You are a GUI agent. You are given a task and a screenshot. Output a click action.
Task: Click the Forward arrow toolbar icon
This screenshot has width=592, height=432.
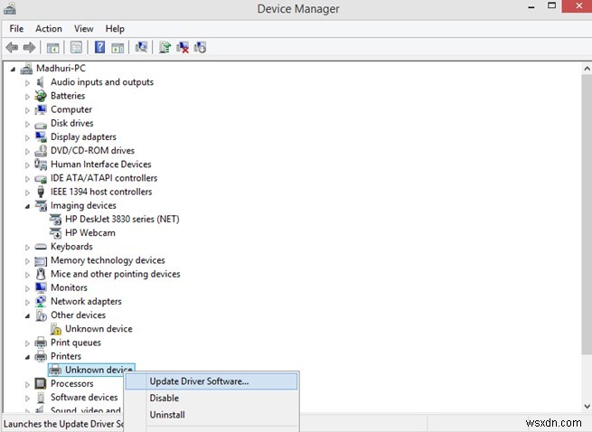[29, 48]
